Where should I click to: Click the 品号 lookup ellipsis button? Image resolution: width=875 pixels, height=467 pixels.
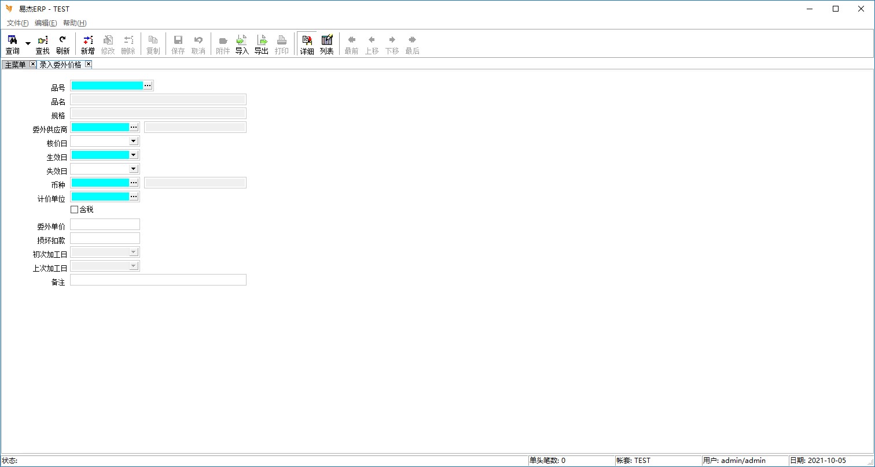click(148, 86)
